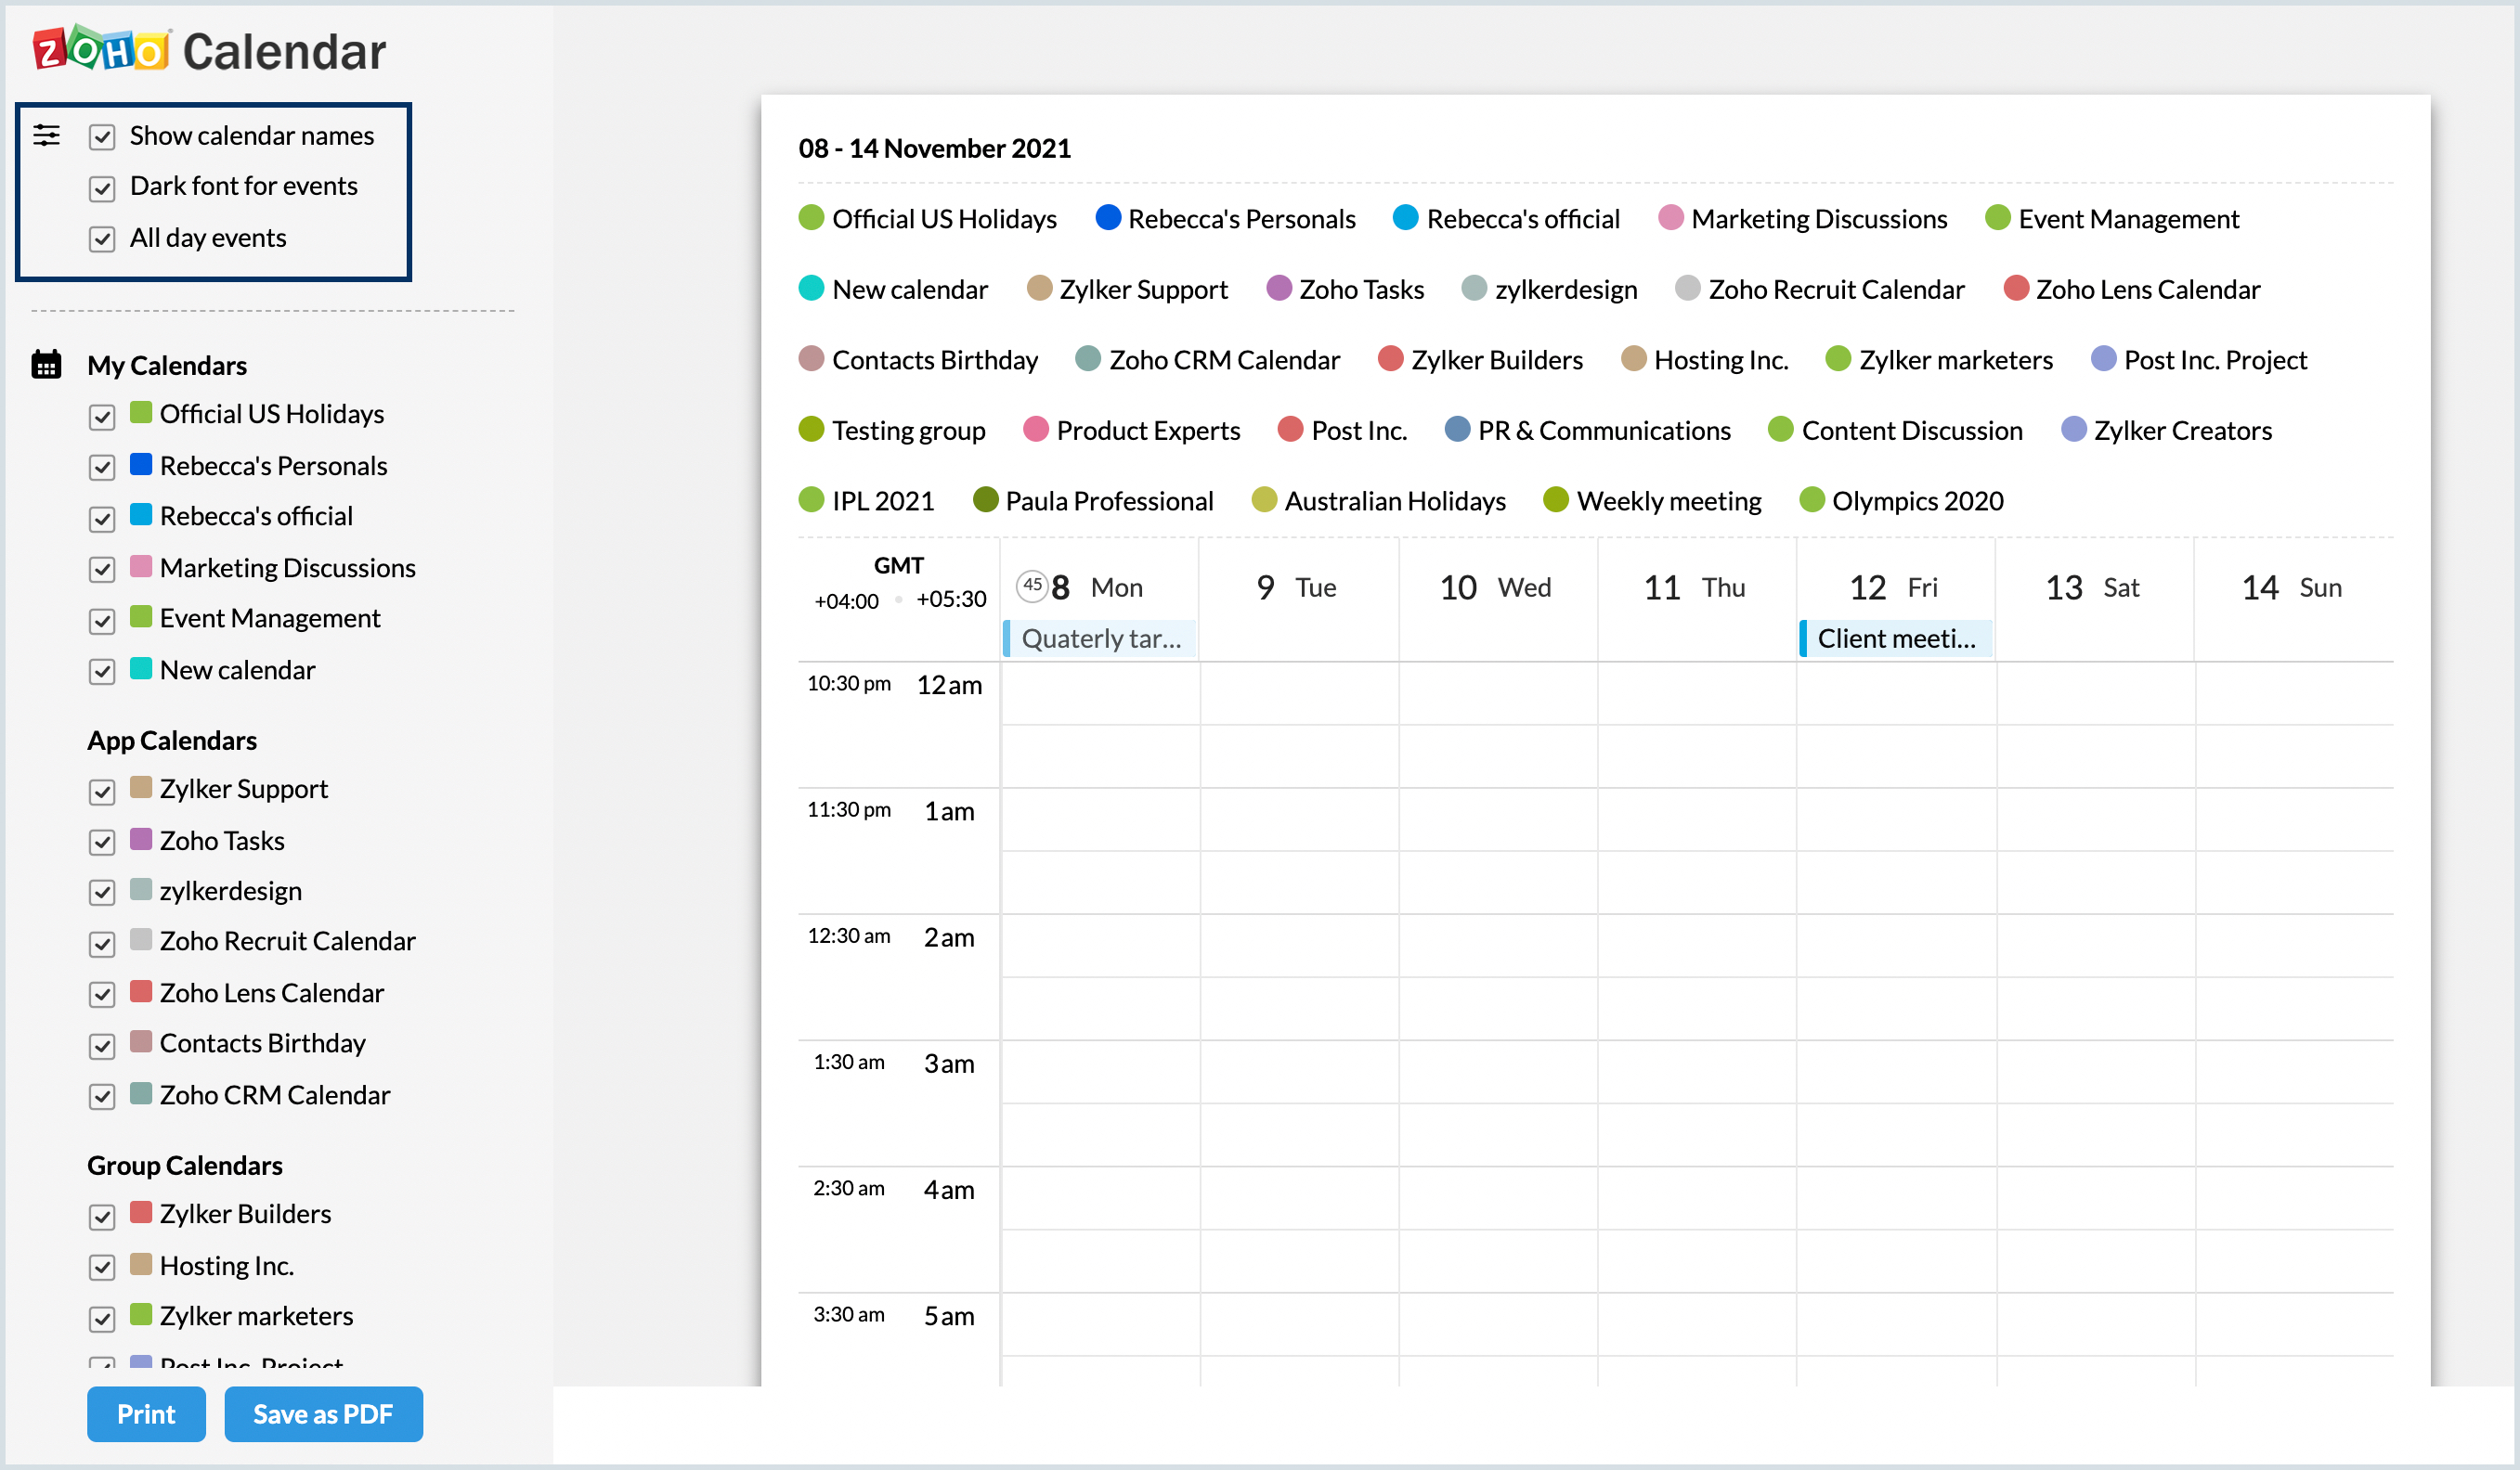The width and height of the screenshot is (2520, 1470).
Task: Open the Client meeti... event on Friday
Action: click(1895, 638)
